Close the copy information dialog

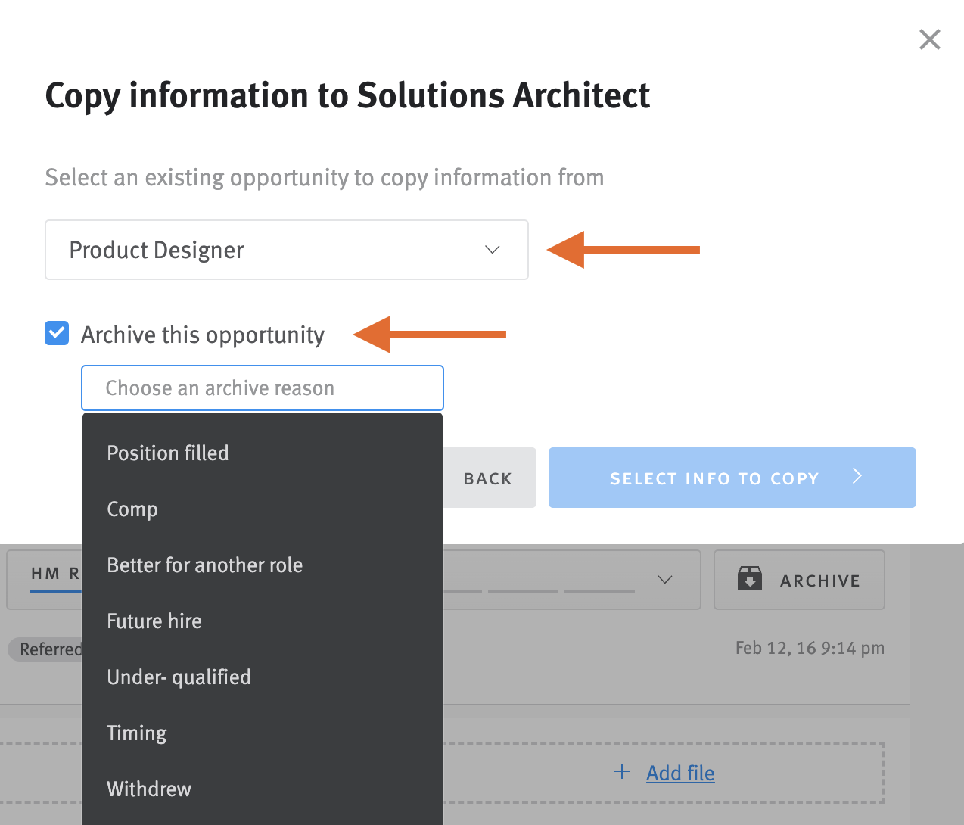point(929,39)
